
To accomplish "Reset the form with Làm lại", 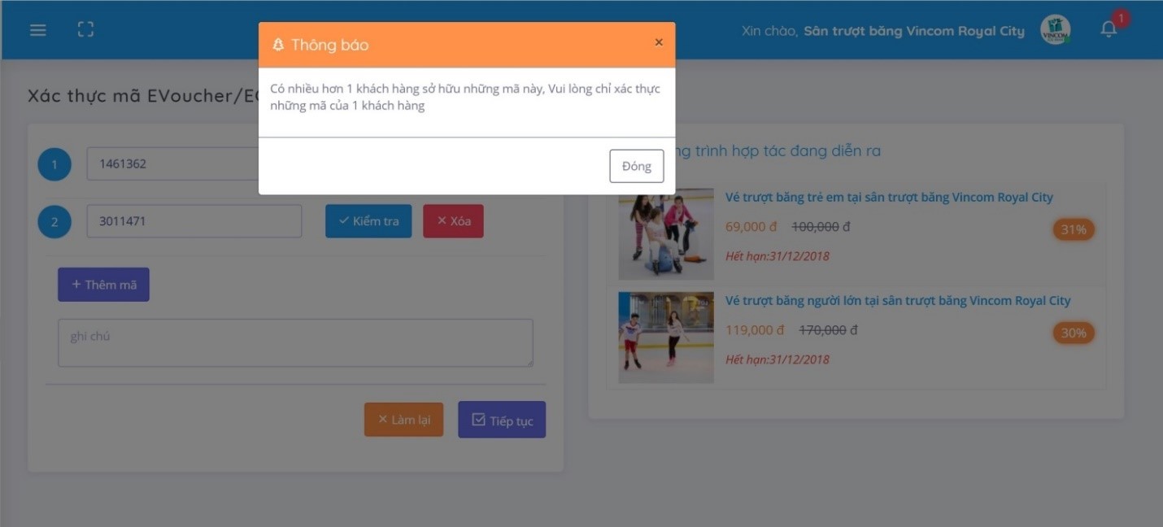I will tap(403, 420).
